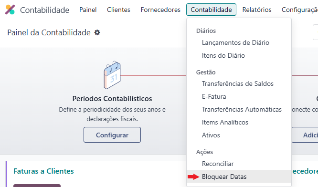Open the Fornecedores menu
The height and width of the screenshot is (187, 318).
[160, 10]
